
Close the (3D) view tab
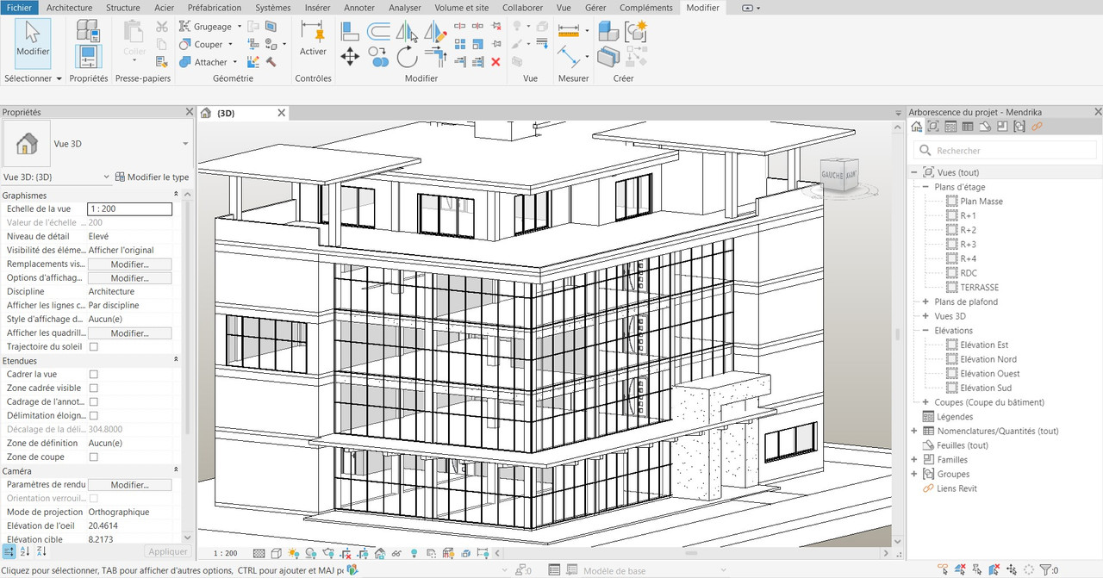[281, 113]
